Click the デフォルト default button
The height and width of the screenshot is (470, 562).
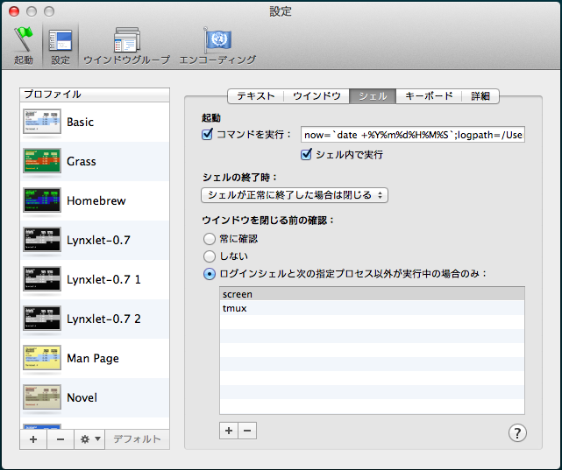[138, 439]
